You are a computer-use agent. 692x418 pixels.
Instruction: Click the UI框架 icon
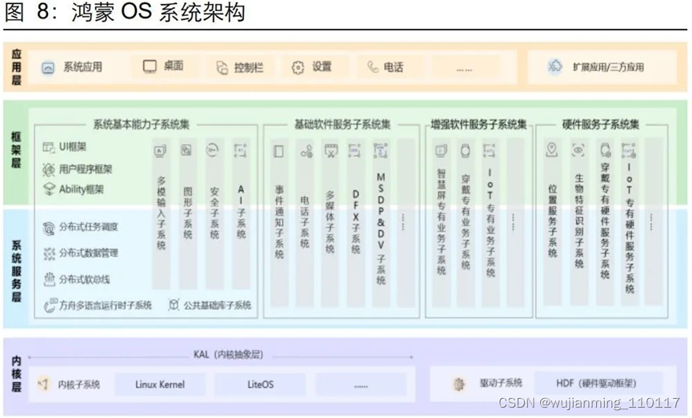[x=49, y=147]
